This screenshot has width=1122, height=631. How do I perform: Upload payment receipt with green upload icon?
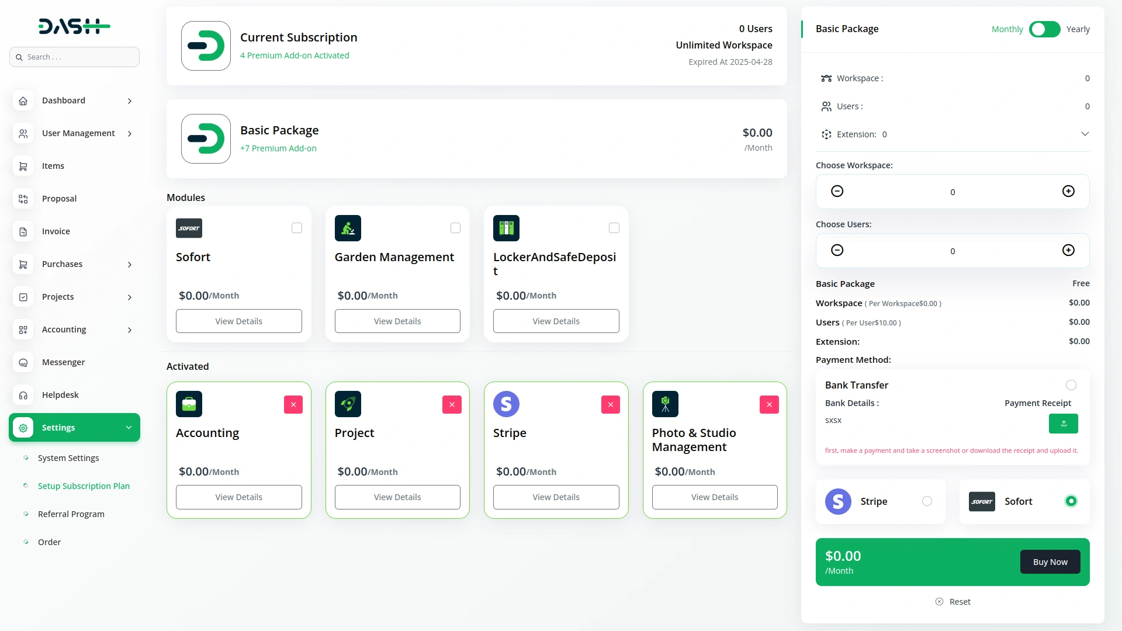pyautogui.click(x=1063, y=424)
